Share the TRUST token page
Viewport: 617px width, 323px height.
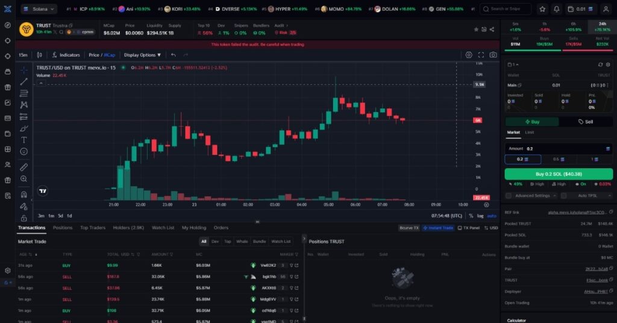(492, 30)
